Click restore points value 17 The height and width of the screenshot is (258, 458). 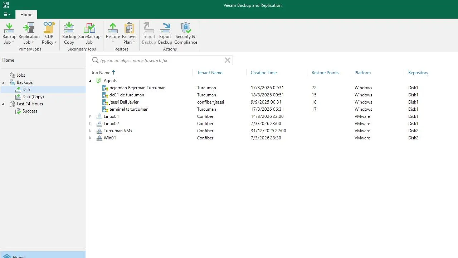[x=314, y=109]
